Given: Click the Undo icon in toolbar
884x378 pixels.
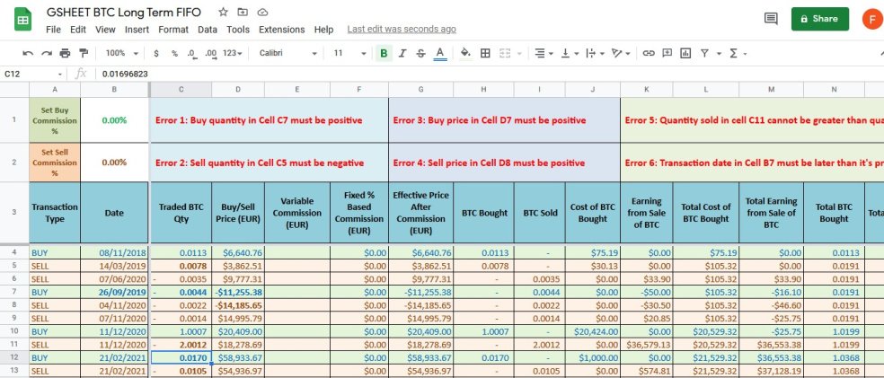Looking at the screenshot, I should coord(28,54).
